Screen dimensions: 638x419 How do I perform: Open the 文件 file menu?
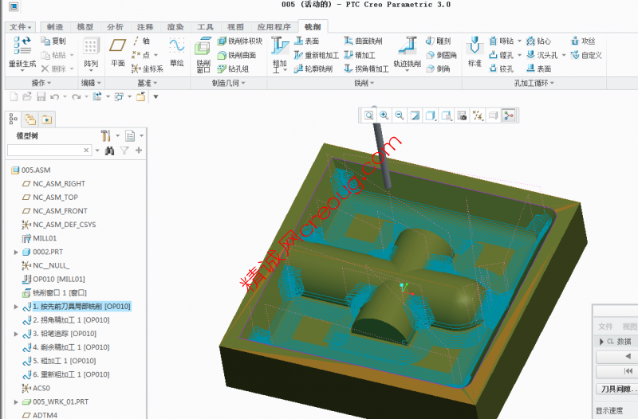20,27
